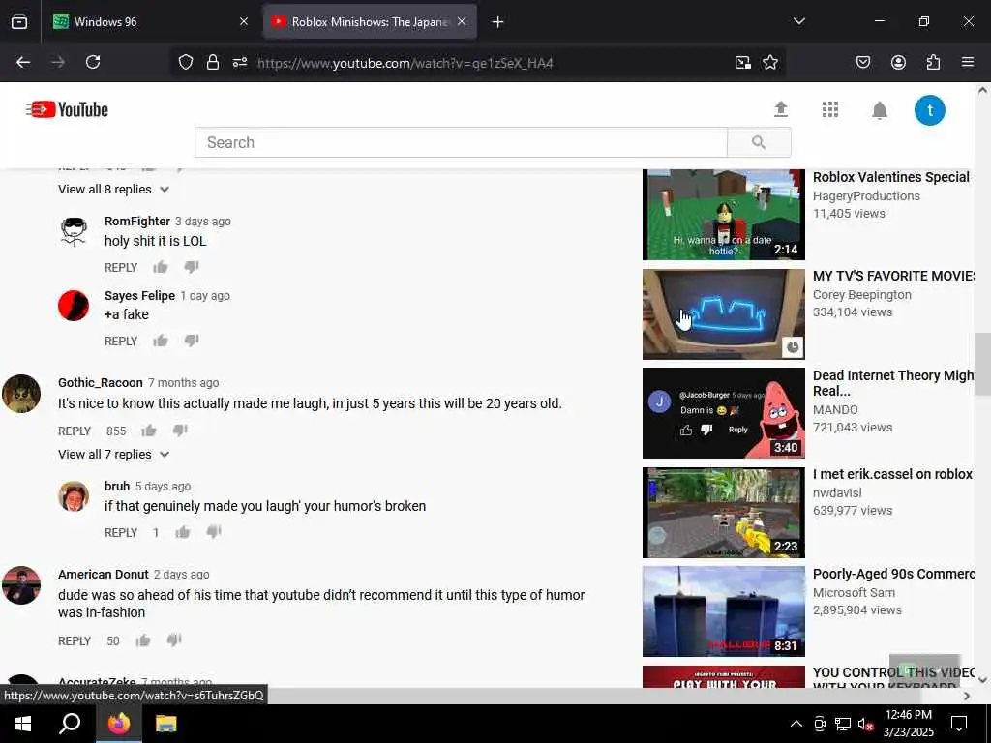Dislike RomFighter's comment
This screenshot has width=991, height=743.
(192, 267)
